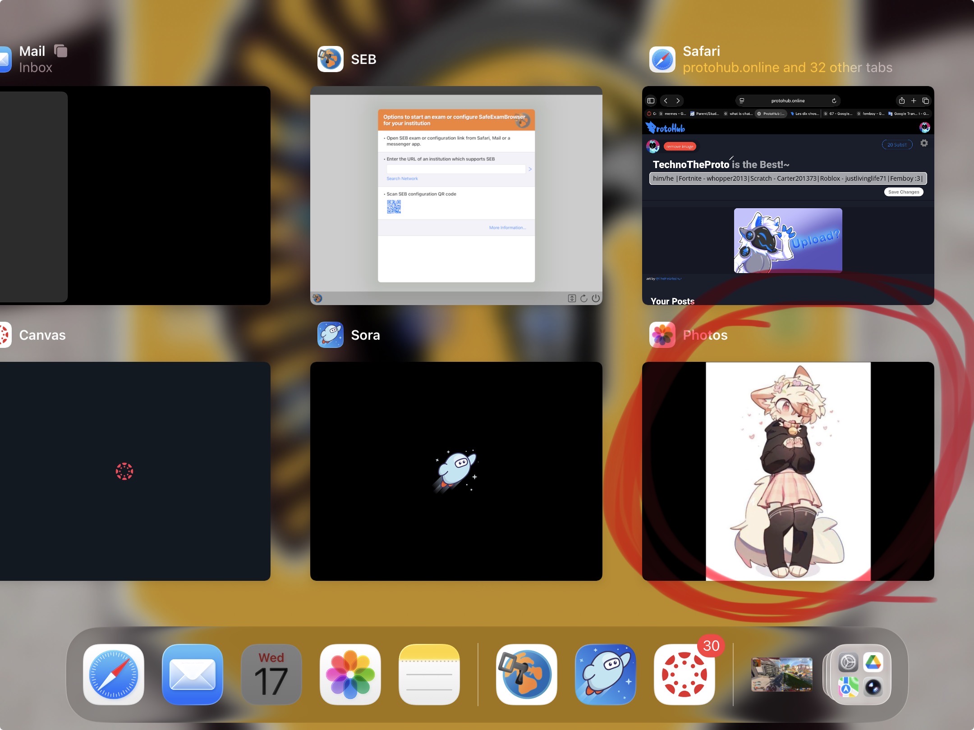This screenshot has width=974, height=730.
Task: Switch to the Canvas app window
Action: pos(135,471)
